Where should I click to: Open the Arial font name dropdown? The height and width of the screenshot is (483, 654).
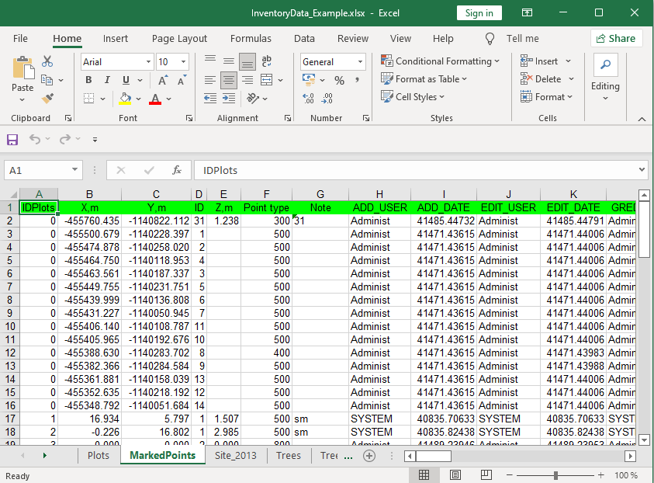148,62
